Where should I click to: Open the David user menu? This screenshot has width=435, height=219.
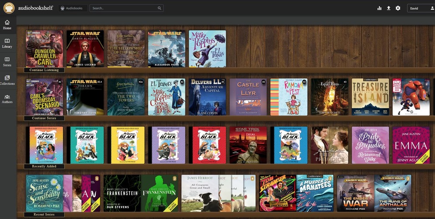tap(421, 8)
